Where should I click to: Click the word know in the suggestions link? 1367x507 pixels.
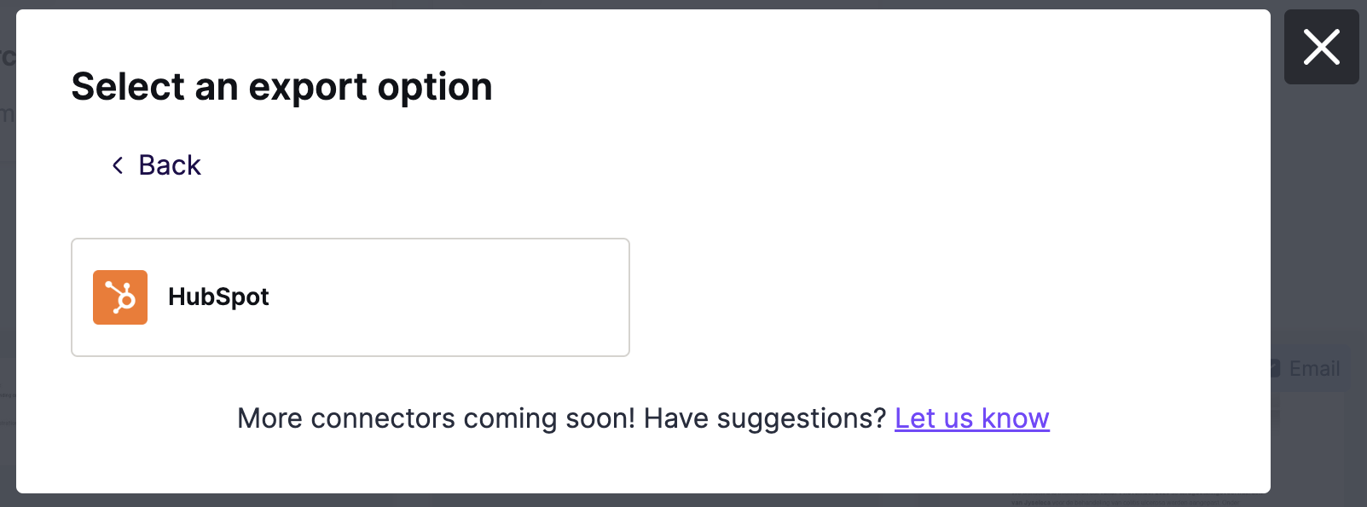pyautogui.click(x=1015, y=418)
